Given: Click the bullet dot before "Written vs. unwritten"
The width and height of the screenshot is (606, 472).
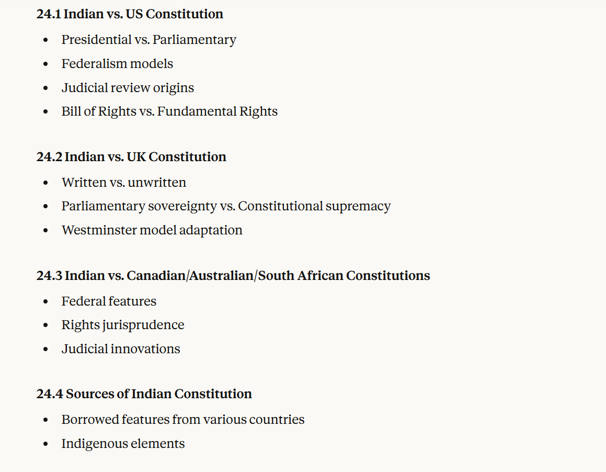Looking at the screenshot, I should (x=46, y=183).
